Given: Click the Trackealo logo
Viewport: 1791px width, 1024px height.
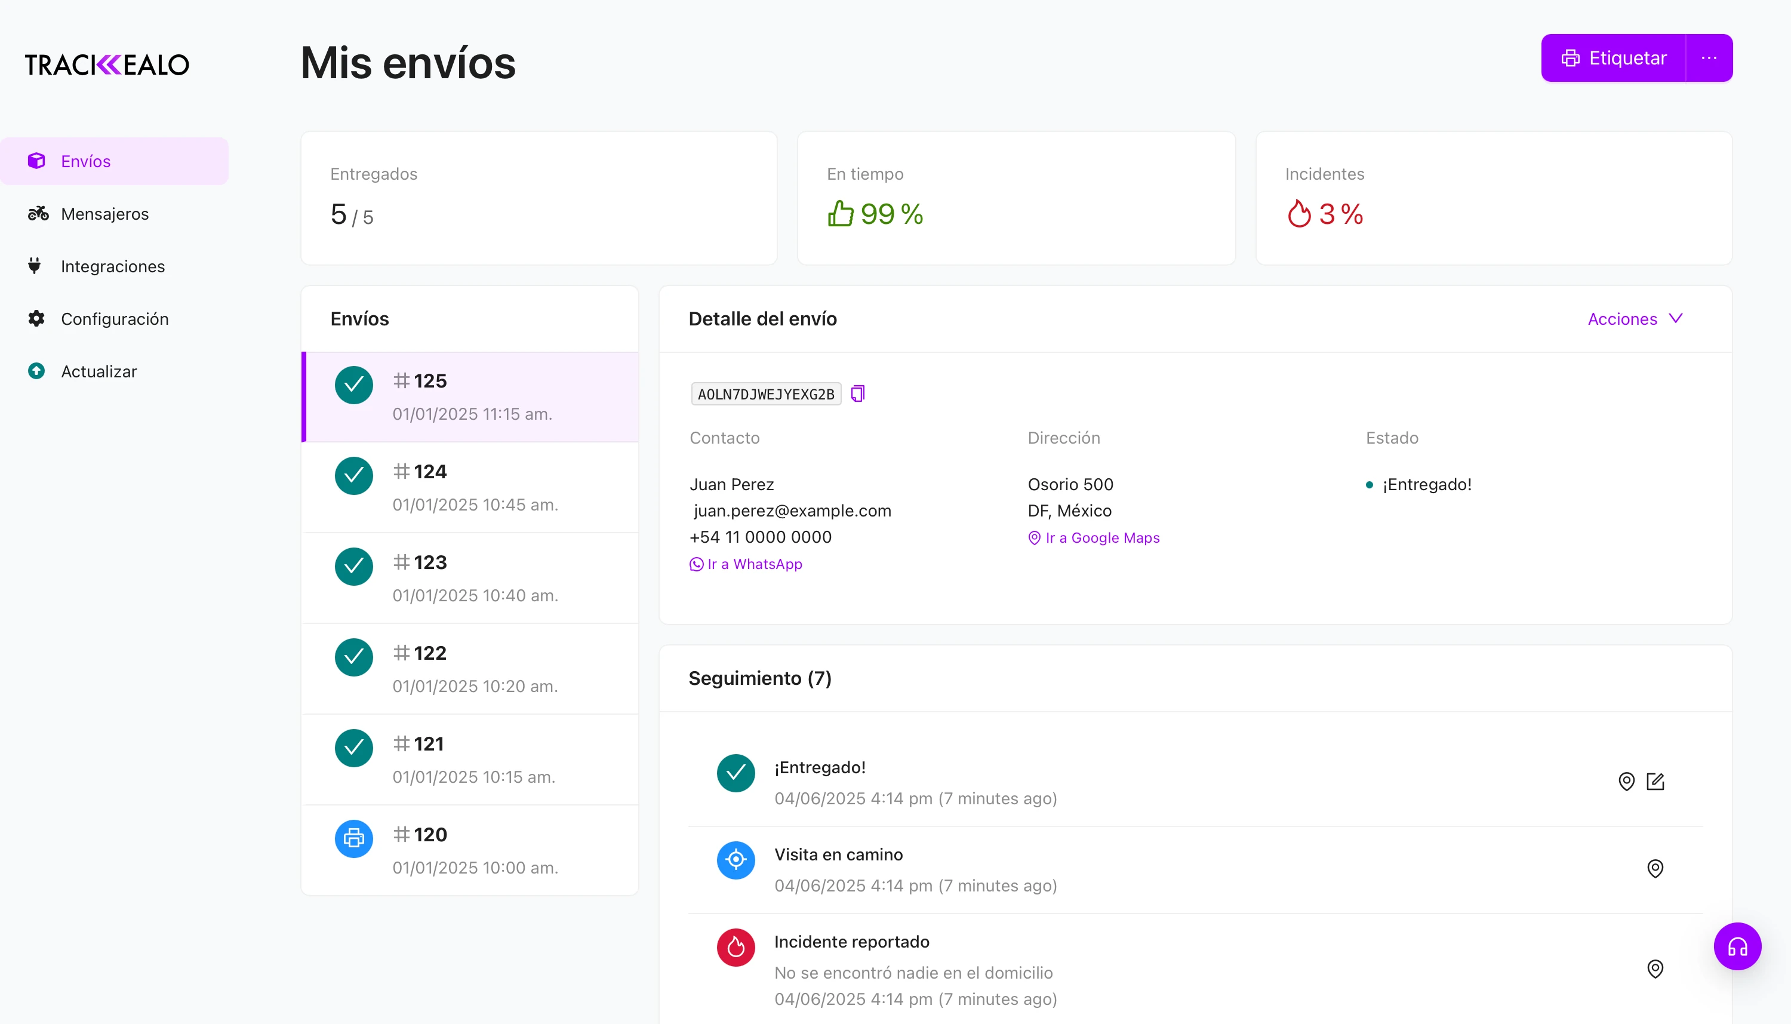Looking at the screenshot, I should point(106,64).
